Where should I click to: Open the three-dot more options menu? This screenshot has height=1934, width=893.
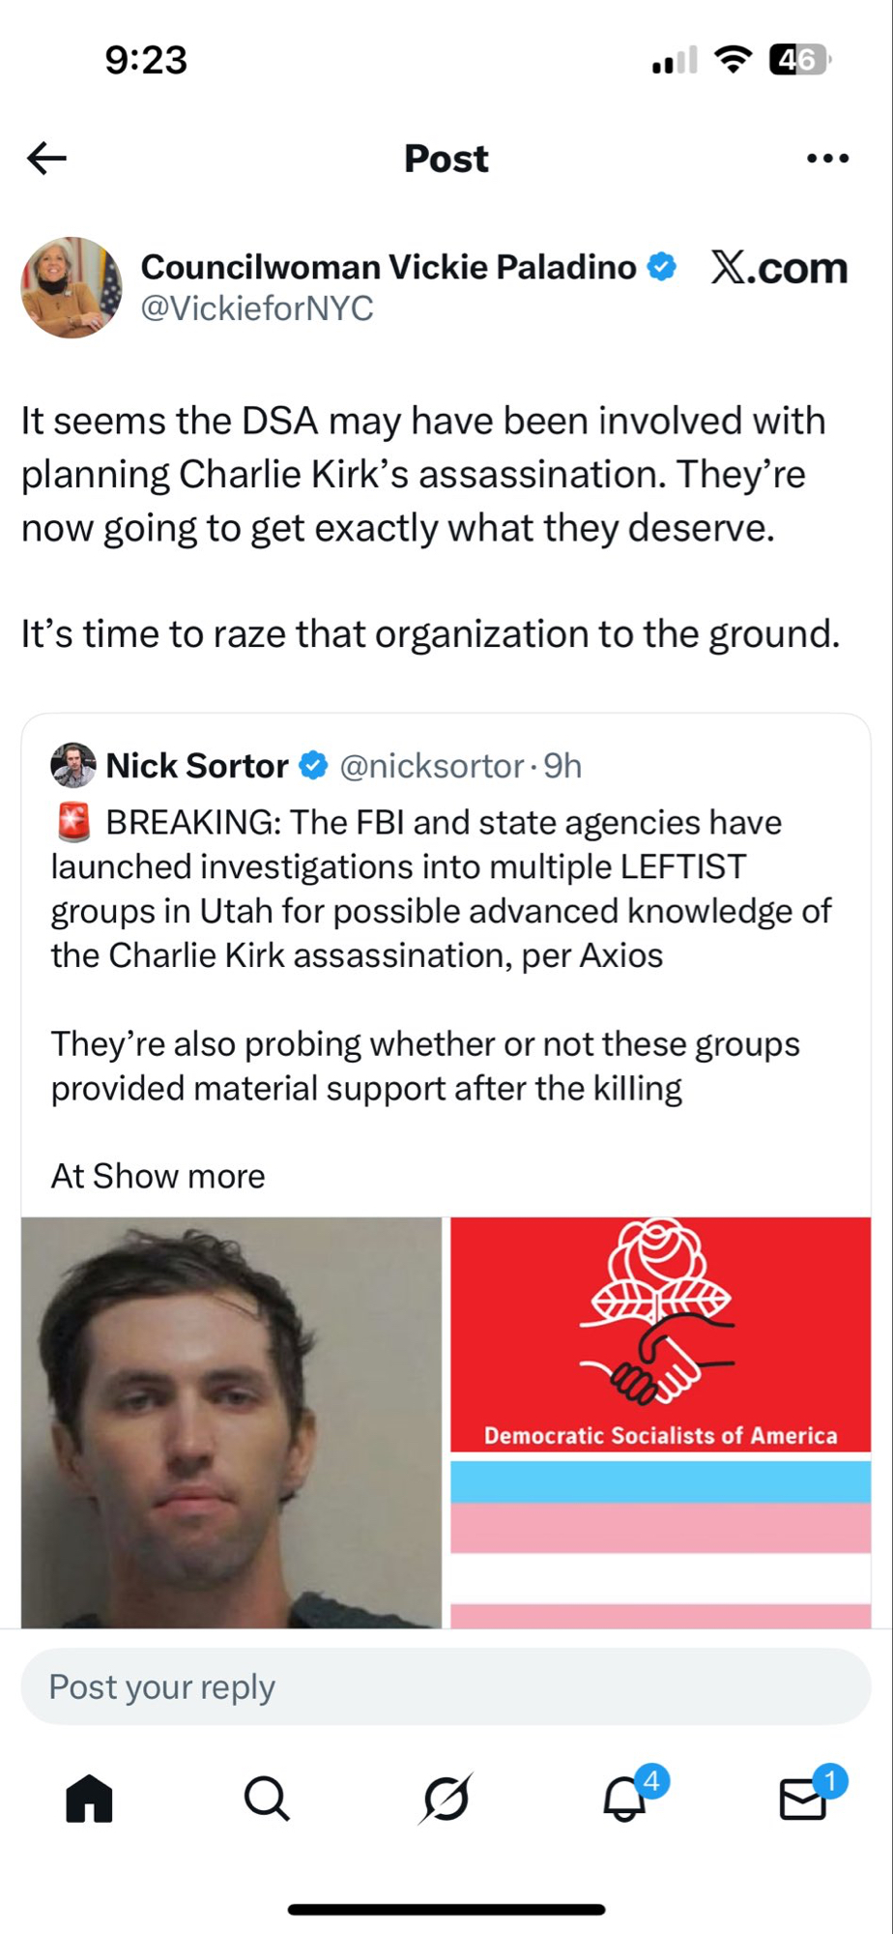[x=827, y=159]
